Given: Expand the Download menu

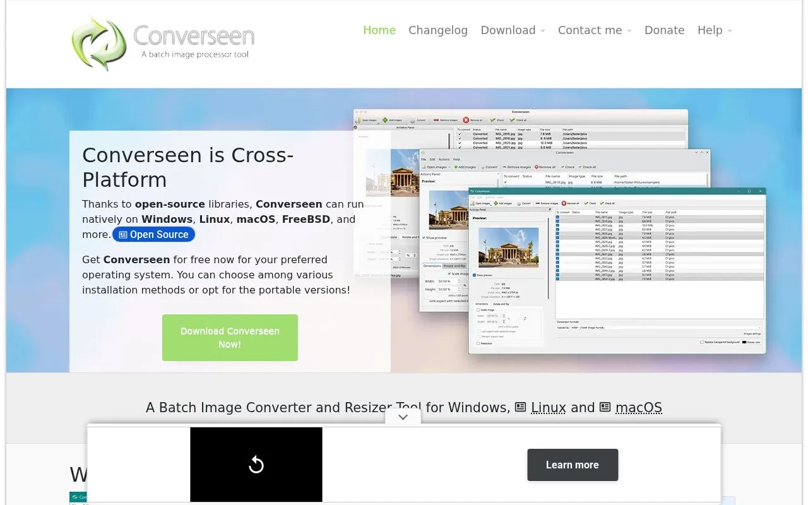Looking at the screenshot, I should click(513, 30).
